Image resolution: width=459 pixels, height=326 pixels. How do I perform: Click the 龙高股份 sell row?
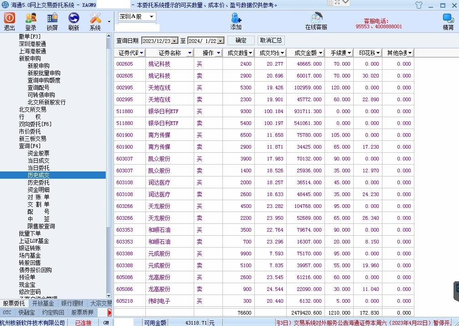264,289
